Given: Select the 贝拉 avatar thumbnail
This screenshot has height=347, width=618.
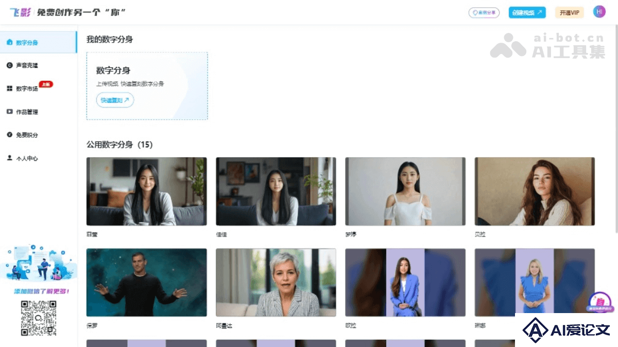Looking at the screenshot, I should [x=535, y=191].
